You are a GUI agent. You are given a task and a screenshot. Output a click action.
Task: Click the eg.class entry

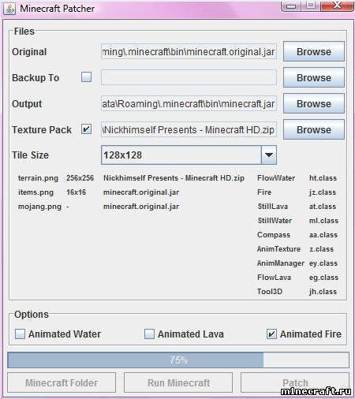click(x=323, y=278)
